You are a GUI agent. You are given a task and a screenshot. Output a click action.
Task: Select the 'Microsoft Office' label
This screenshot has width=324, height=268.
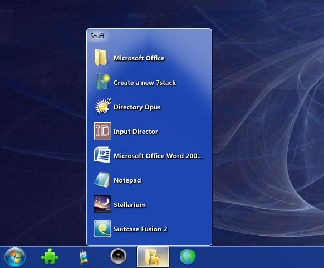[x=139, y=58]
